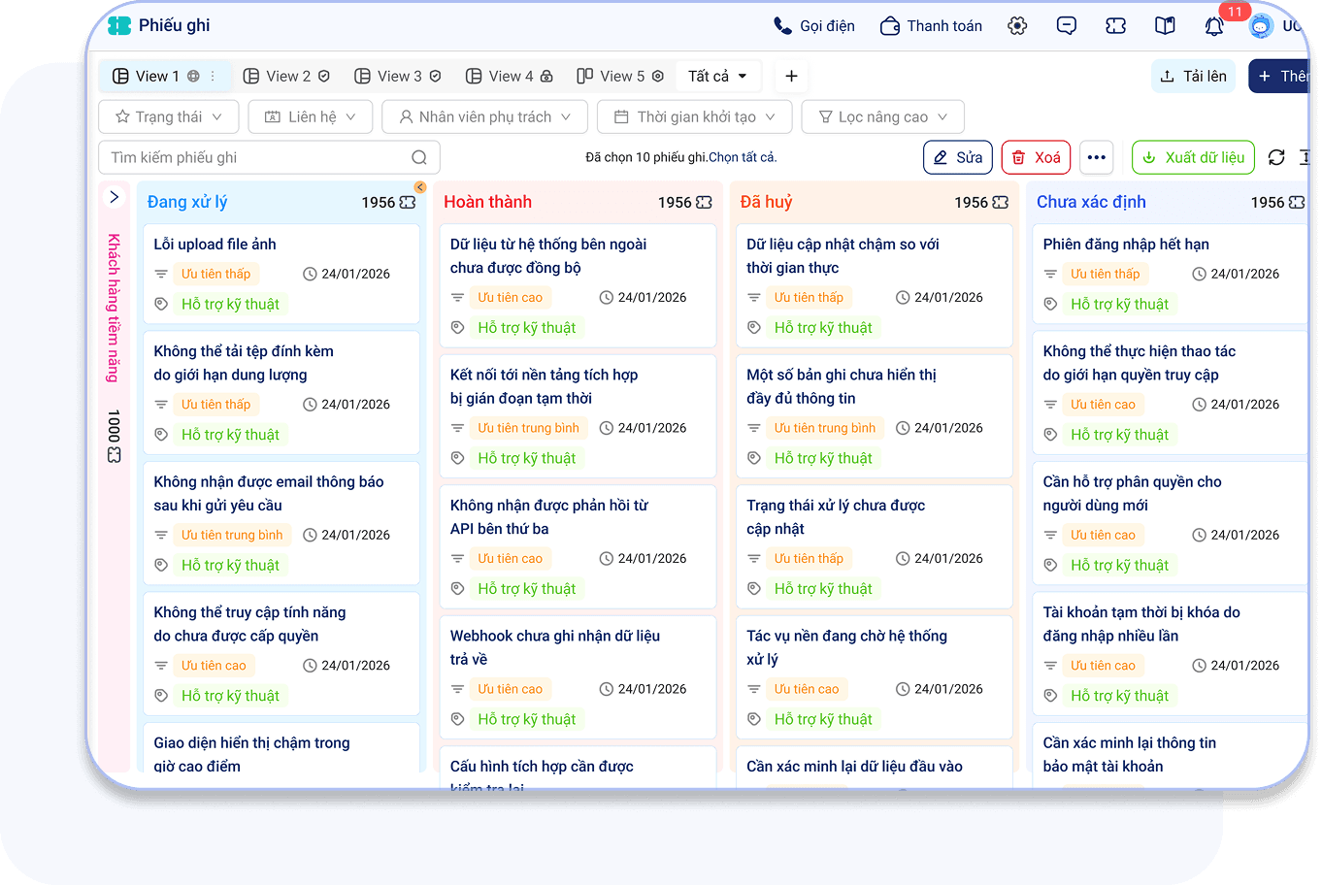Viewport: 1322px width, 886px height.
Task: Open notifications bell with 11 badge
Action: pyautogui.click(x=1214, y=26)
